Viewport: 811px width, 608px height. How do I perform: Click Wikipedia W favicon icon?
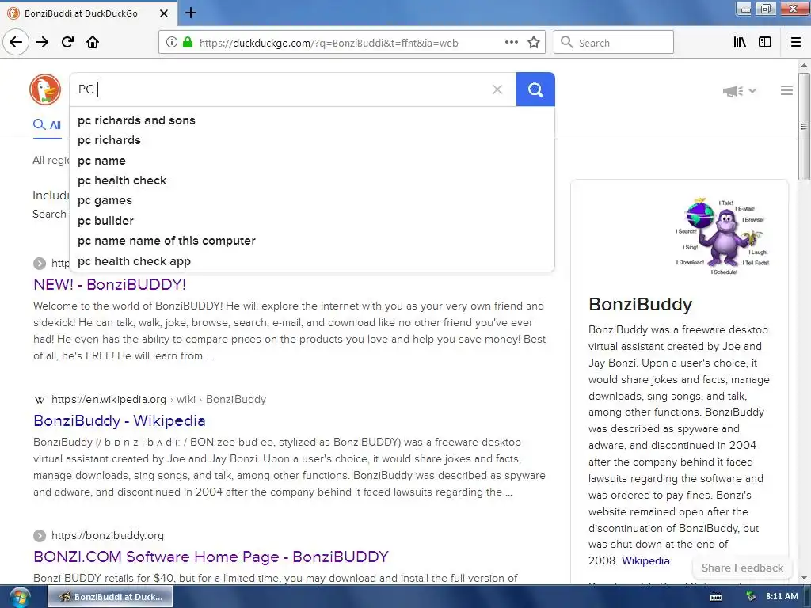pyautogui.click(x=40, y=400)
